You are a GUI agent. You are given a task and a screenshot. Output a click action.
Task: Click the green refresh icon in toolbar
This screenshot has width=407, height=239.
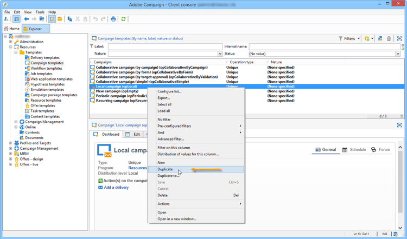pyautogui.click(x=123, y=19)
